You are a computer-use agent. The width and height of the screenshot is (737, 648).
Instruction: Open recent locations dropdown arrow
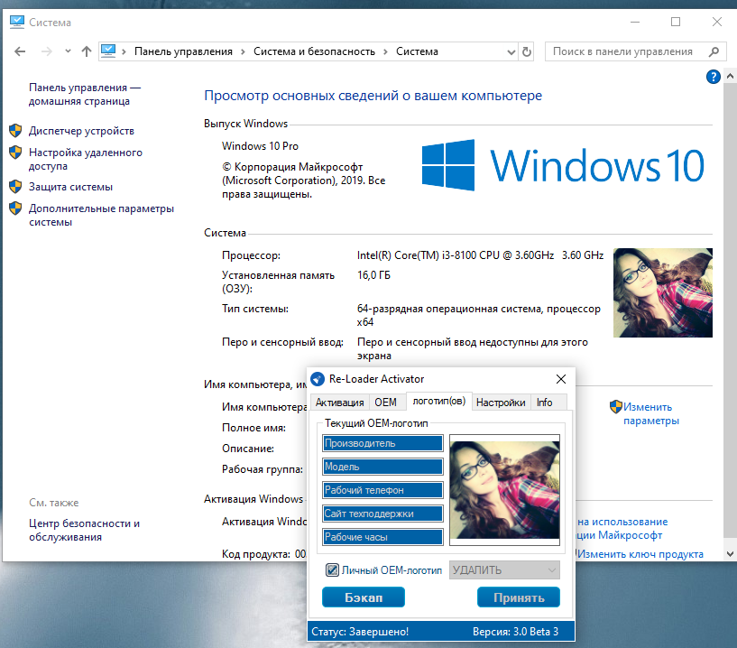69,51
